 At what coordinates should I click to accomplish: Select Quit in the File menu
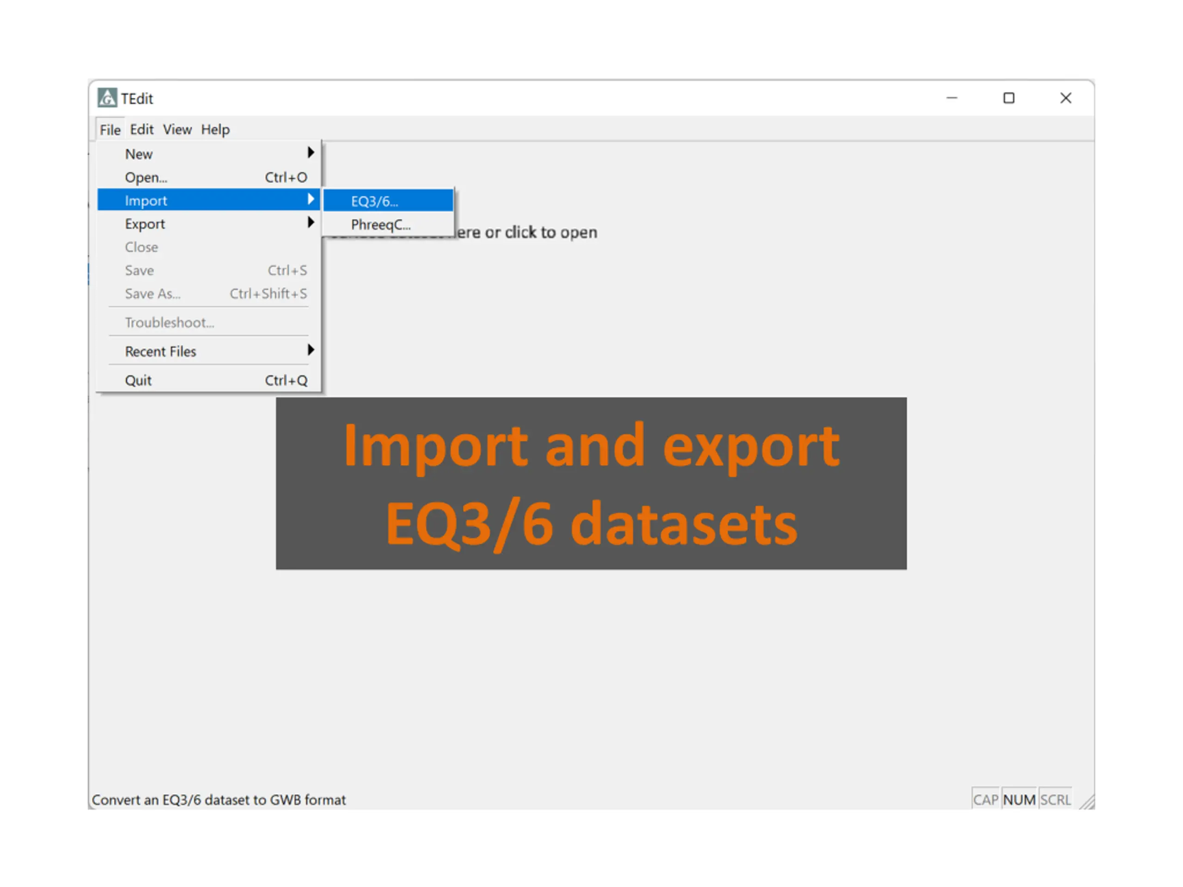208,380
